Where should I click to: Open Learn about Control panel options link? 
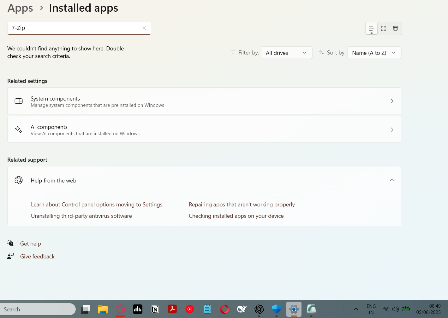click(x=97, y=205)
